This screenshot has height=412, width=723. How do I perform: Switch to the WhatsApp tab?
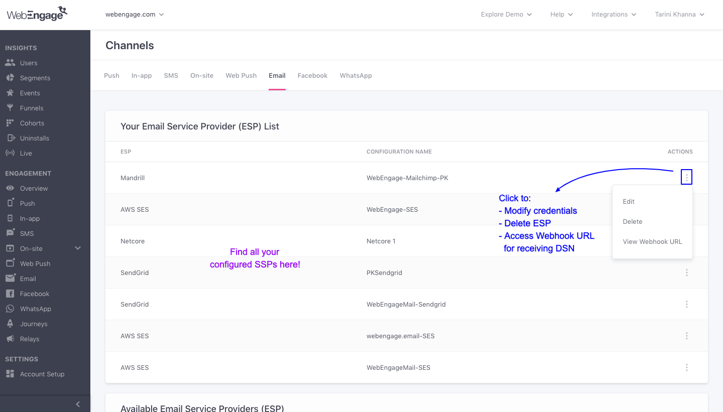(355, 75)
